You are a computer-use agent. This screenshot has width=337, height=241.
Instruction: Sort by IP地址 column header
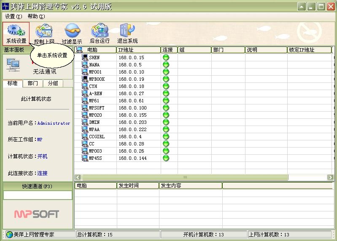pos(139,50)
